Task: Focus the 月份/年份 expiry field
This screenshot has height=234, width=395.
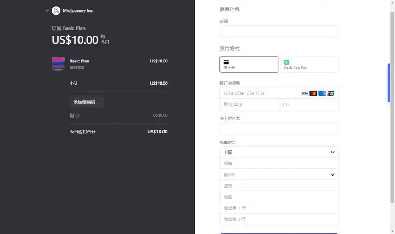Action: [249, 104]
